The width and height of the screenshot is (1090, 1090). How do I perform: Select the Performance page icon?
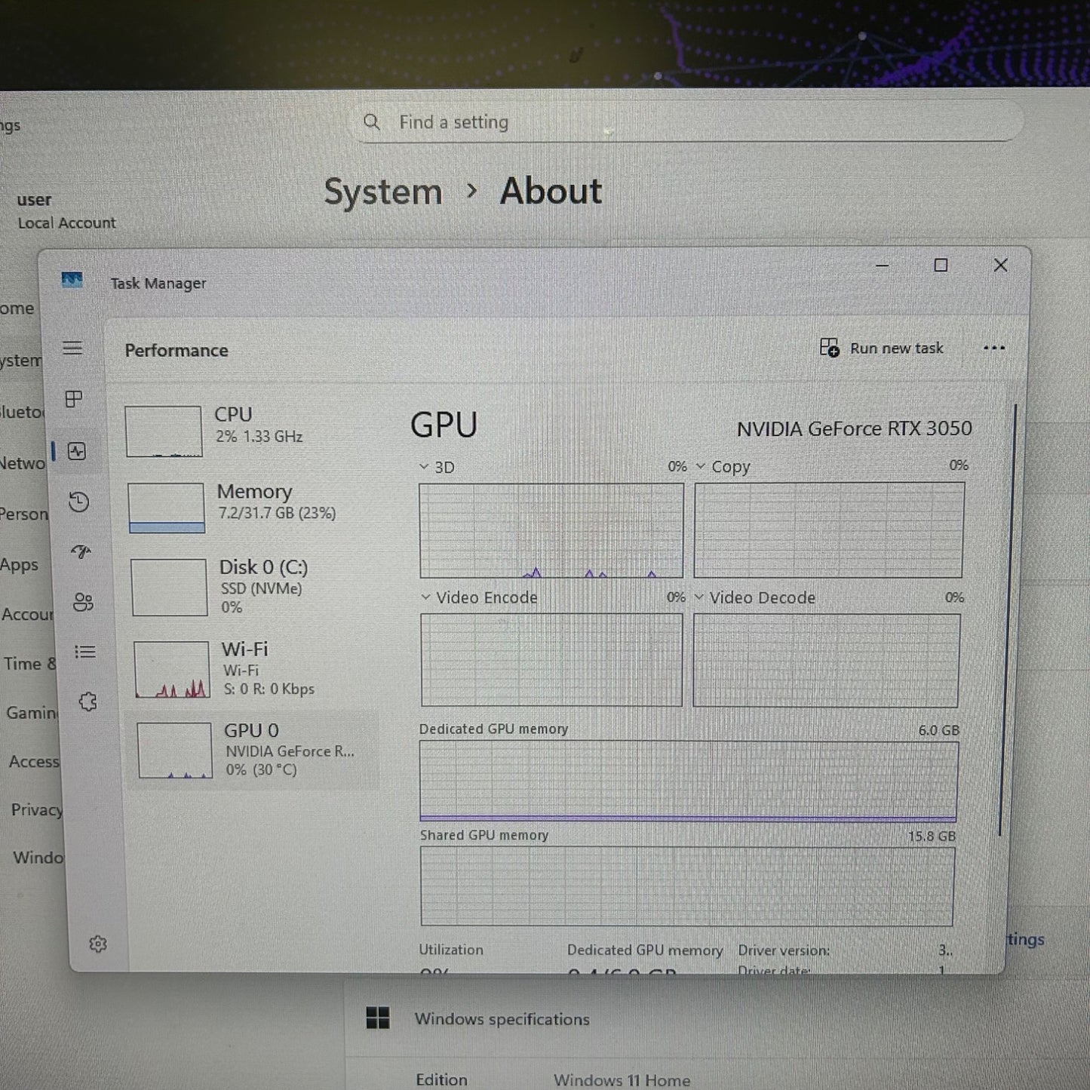(77, 451)
